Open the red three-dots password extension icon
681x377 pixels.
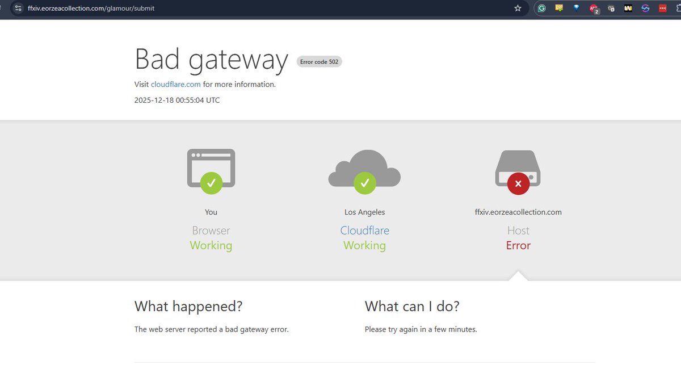click(663, 8)
